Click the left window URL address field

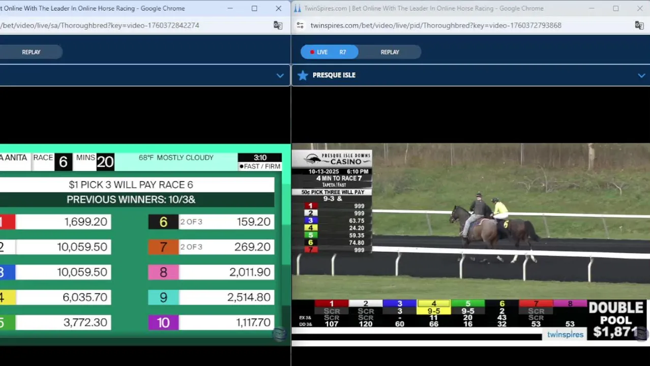[x=100, y=25]
